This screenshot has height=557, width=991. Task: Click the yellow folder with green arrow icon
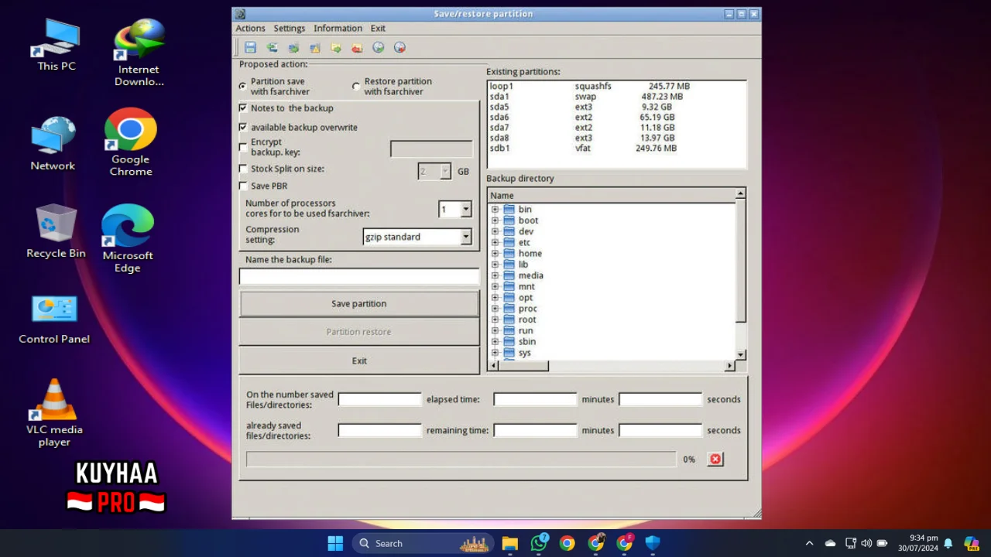pos(336,47)
